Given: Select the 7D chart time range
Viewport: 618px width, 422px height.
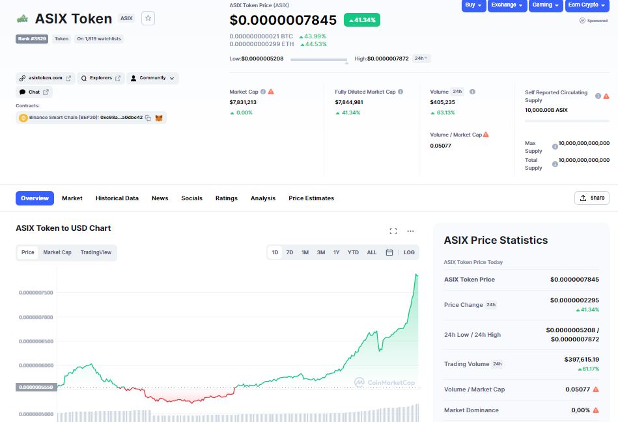Looking at the screenshot, I should click(x=290, y=252).
